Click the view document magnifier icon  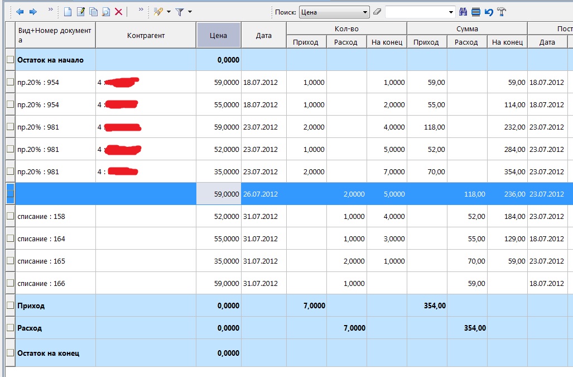[106, 12]
